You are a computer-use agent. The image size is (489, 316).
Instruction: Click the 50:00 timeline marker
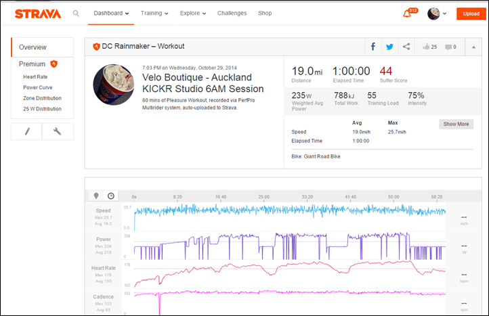click(x=394, y=197)
